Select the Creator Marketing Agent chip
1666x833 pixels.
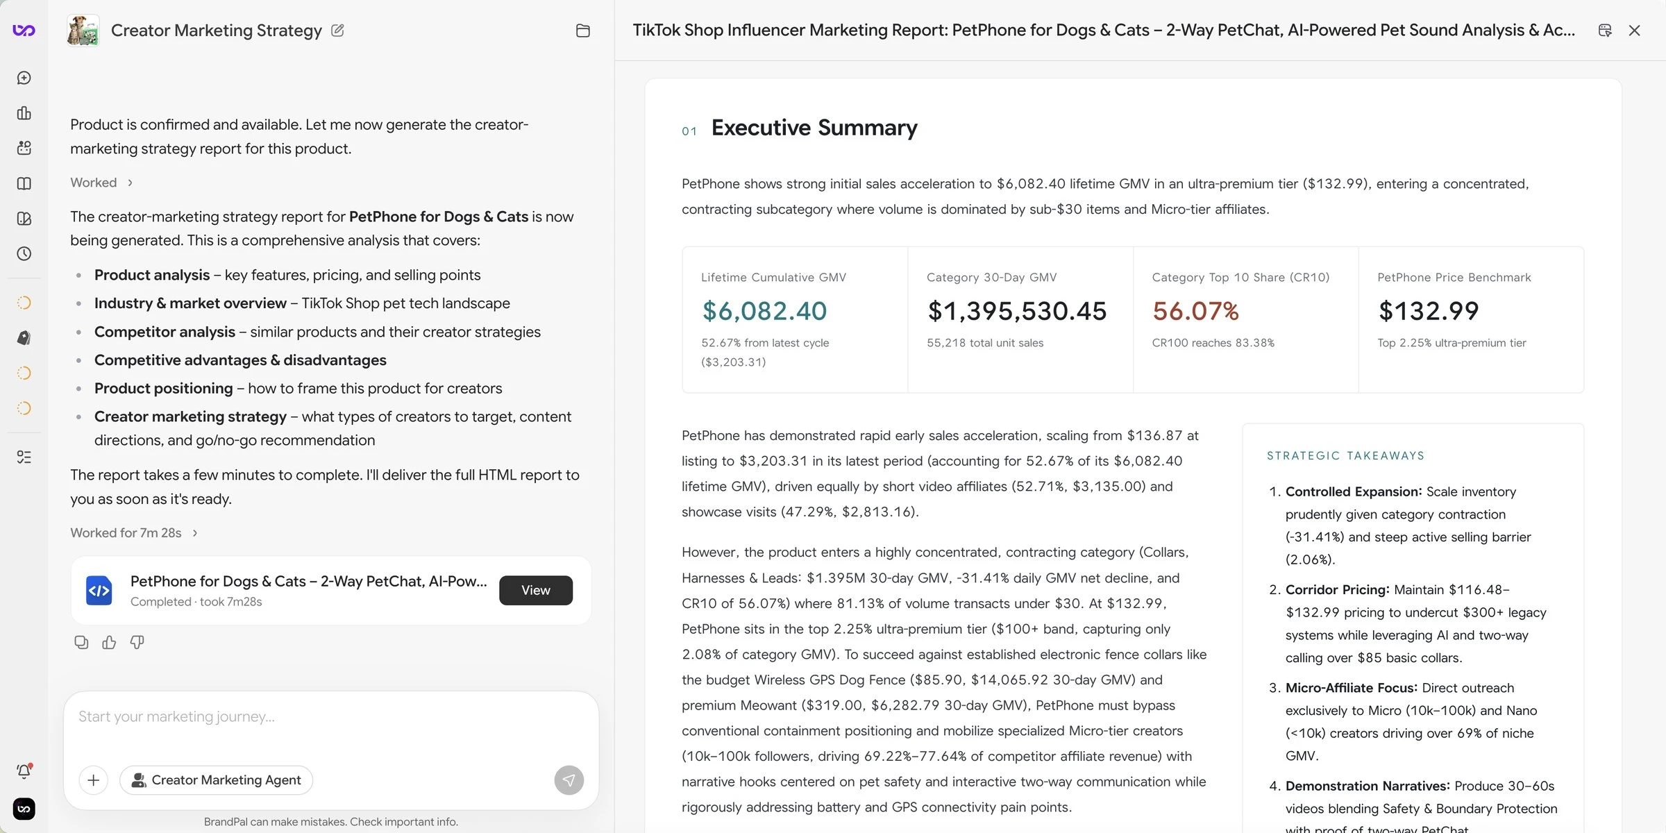coord(216,780)
